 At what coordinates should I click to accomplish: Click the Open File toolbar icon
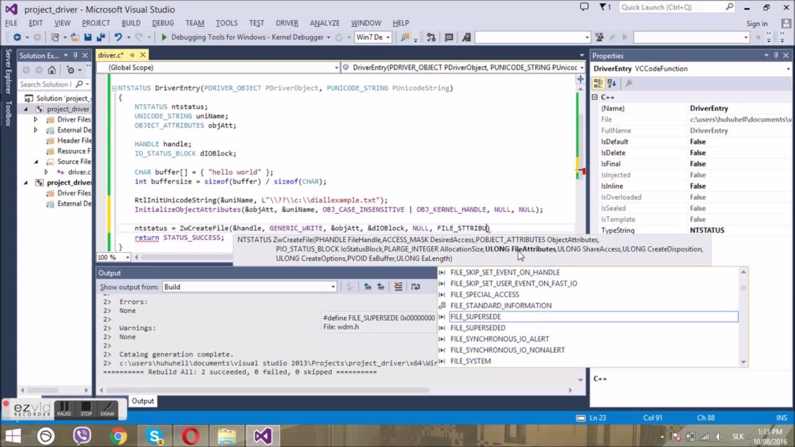[x=75, y=37]
